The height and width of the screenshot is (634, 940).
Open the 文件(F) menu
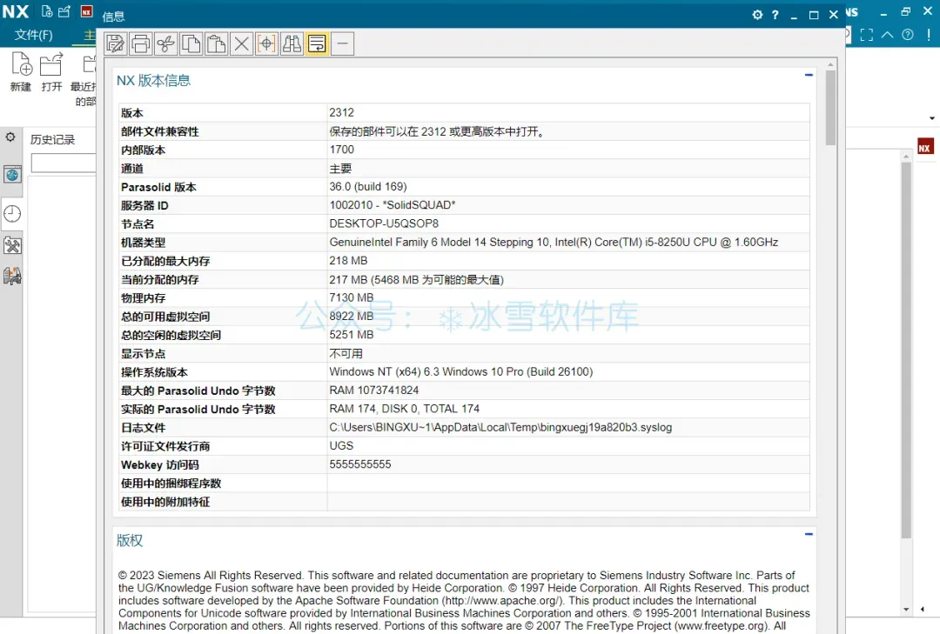(34, 35)
